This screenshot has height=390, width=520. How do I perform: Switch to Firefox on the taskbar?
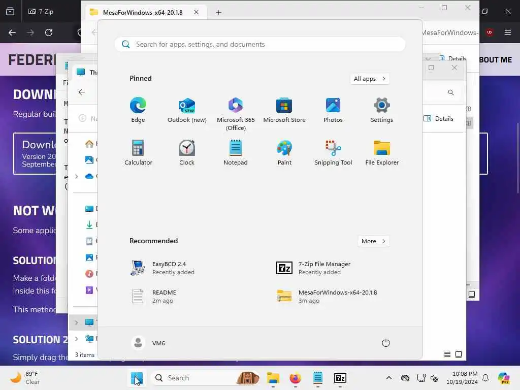pos(295,378)
